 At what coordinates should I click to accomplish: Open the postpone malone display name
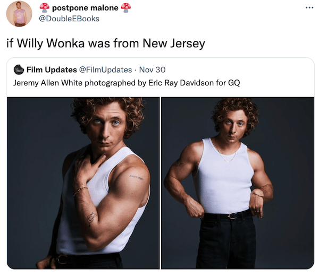click(x=85, y=8)
